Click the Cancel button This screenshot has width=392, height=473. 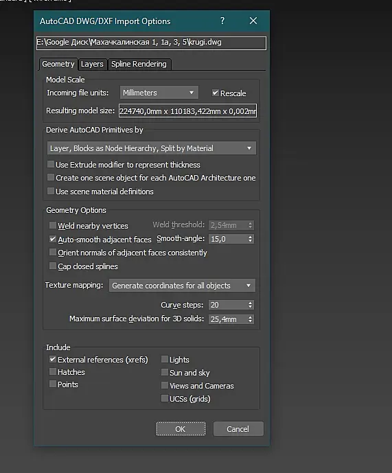click(238, 428)
